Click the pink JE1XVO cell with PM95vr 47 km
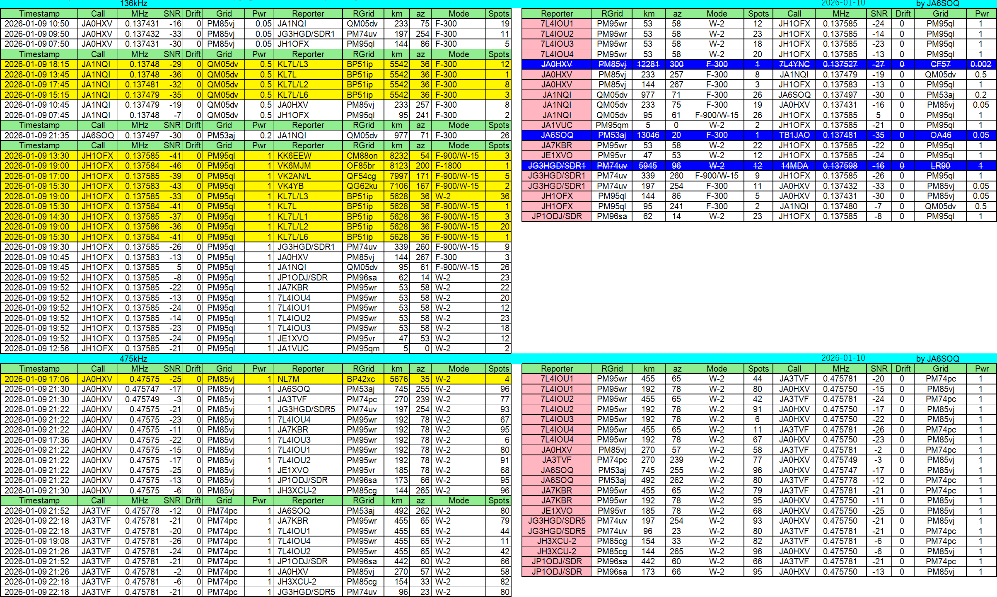Image resolution: width=997 pixels, height=597 pixels. (x=557, y=155)
